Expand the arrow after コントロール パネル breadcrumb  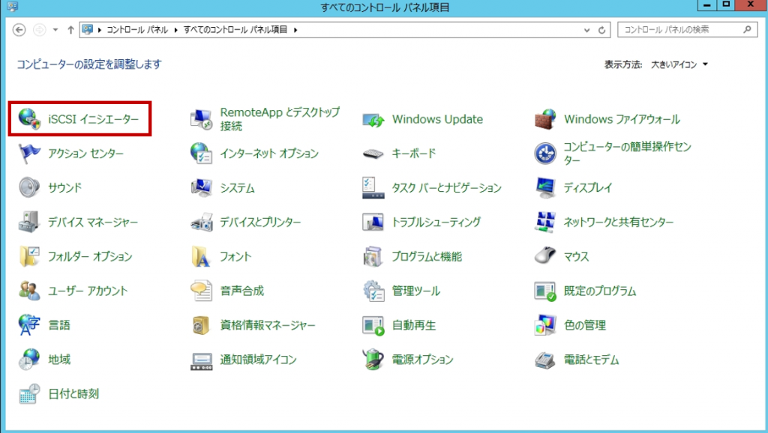coord(175,30)
